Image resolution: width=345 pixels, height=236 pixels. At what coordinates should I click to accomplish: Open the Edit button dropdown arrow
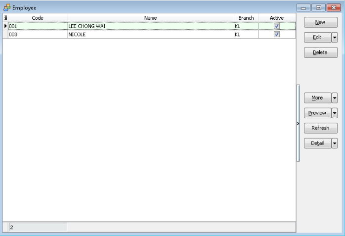[335, 38]
